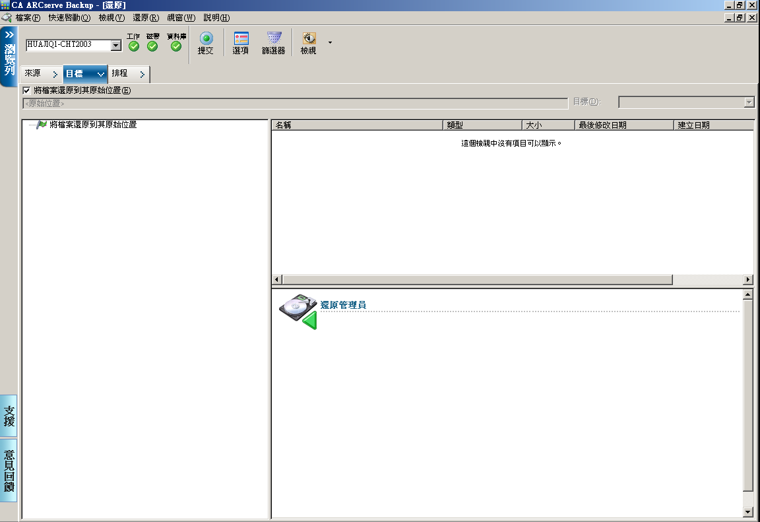Open the 支援 side panel button
Viewport: 760px width, 522px height.
[9, 416]
